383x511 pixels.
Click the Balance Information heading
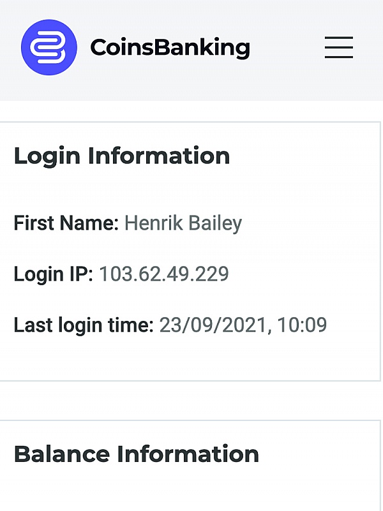click(137, 454)
